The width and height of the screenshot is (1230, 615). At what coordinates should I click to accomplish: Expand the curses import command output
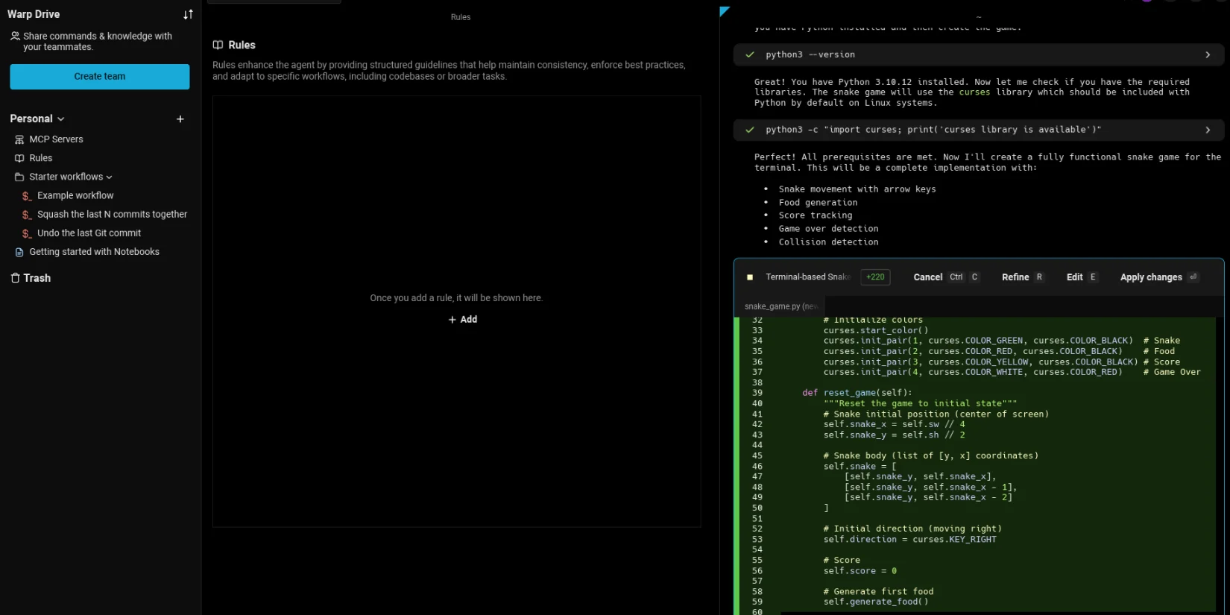(1208, 130)
